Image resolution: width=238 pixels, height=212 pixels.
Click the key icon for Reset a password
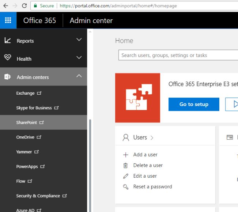[126, 187]
